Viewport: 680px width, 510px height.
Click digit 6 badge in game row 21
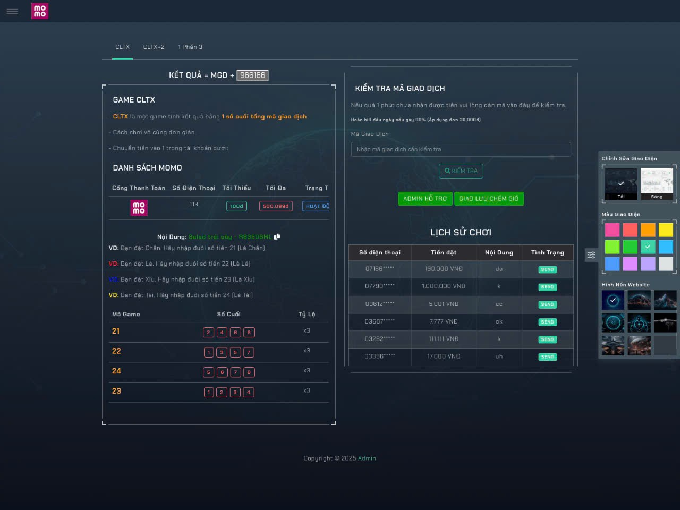coord(235,332)
